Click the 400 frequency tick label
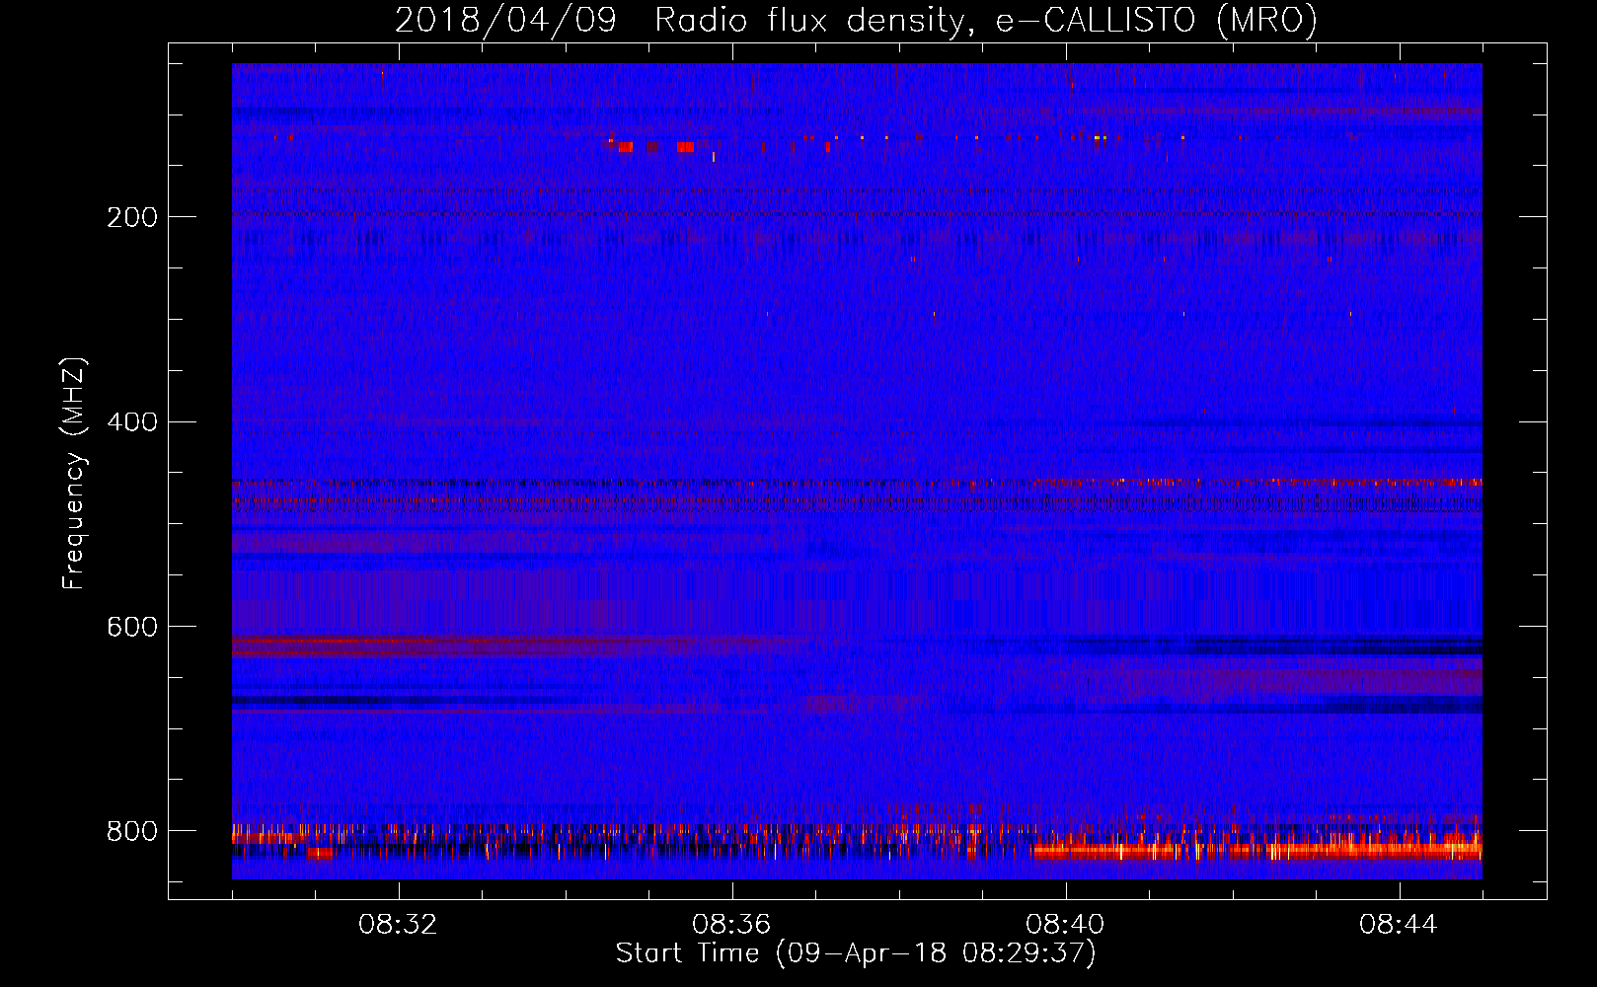 (132, 422)
